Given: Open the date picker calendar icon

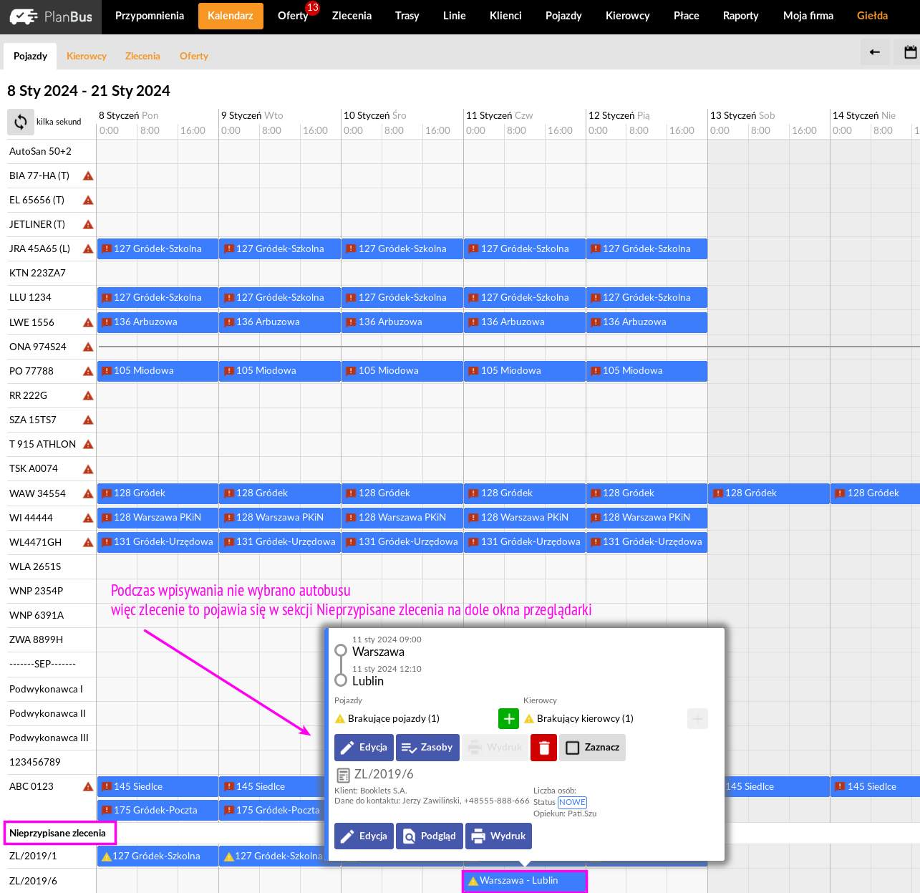Looking at the screenshot, I should click(x=909, y=52).
